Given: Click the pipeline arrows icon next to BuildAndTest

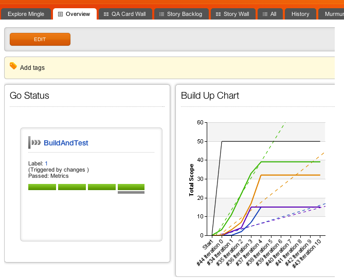Looking at the screenshot, I should coord(35,142).
